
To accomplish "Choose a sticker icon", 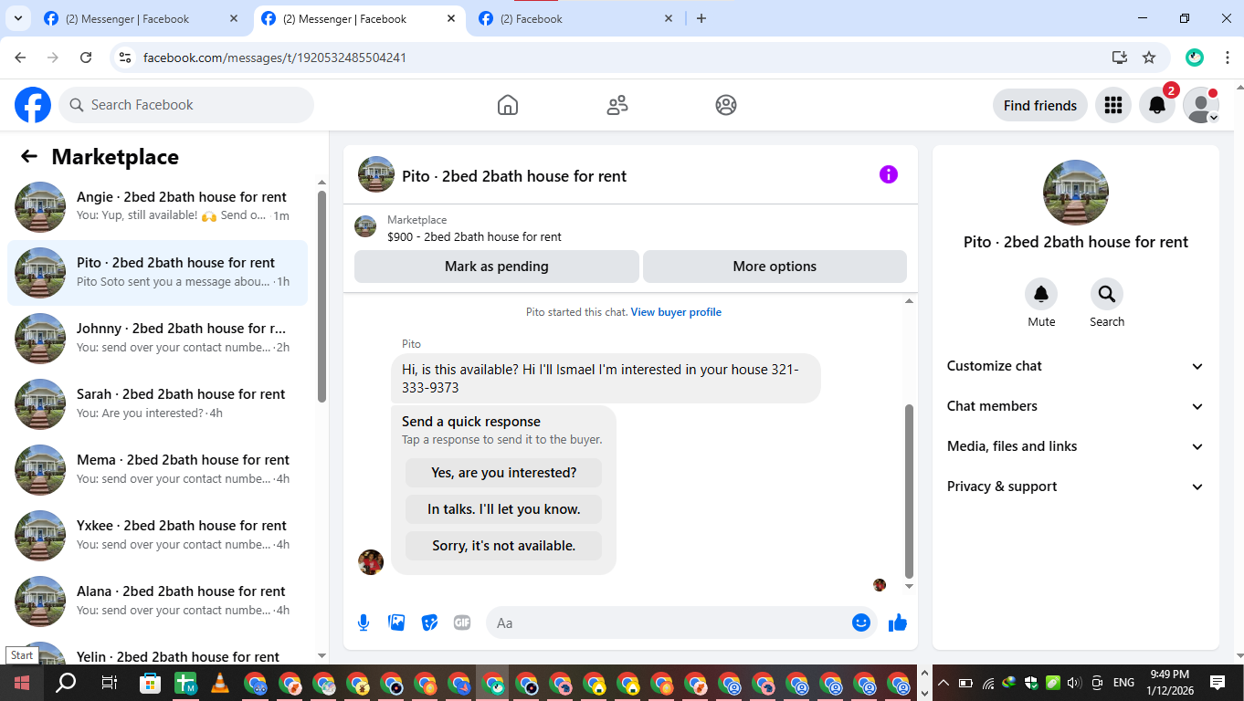I will coord(429,623).
